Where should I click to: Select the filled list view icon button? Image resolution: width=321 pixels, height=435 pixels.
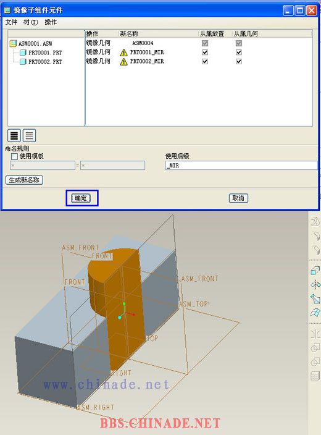pyautogui.click(x=14, y=136)
